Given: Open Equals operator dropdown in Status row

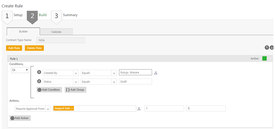Looking at the screenshot, I should point(114,82).
